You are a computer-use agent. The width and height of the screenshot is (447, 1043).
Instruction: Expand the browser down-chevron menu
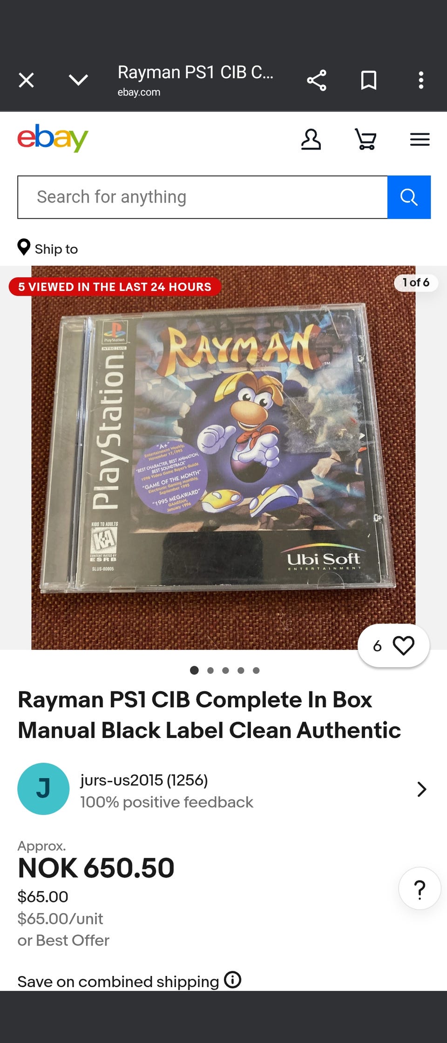pyautogui.click(x=78, y=80)
